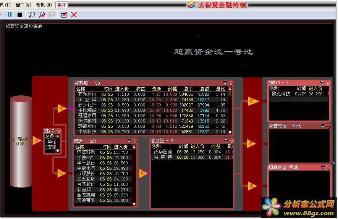Select the 沃尔核材 stock row
The height and width of the screenshot is (219, 338).
click(x=151, y=121)
